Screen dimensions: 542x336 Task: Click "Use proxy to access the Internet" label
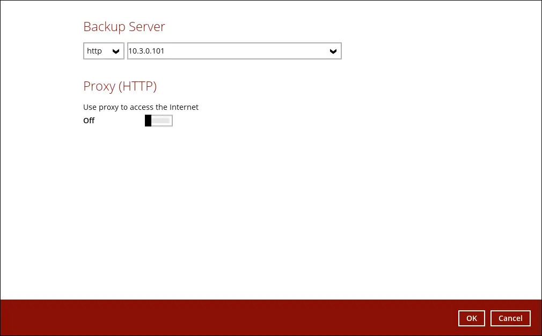(x=141, y=107)
